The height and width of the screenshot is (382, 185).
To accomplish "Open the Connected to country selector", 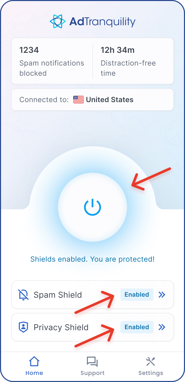I will pos(92,100).
